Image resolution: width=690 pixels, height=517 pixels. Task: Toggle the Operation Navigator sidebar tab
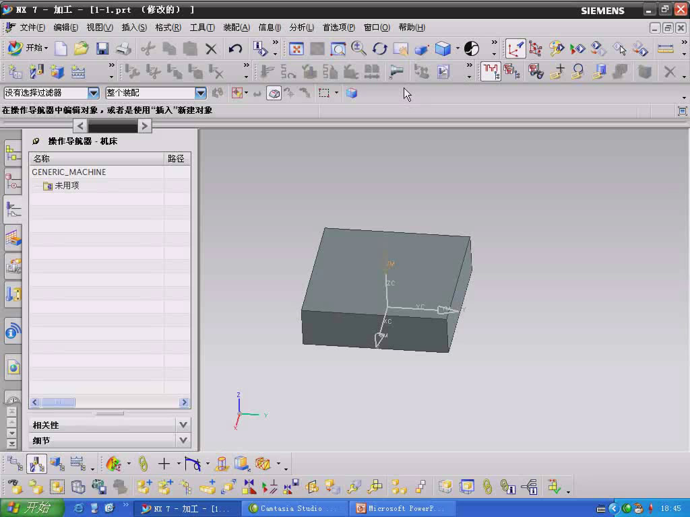coord(13,209)
